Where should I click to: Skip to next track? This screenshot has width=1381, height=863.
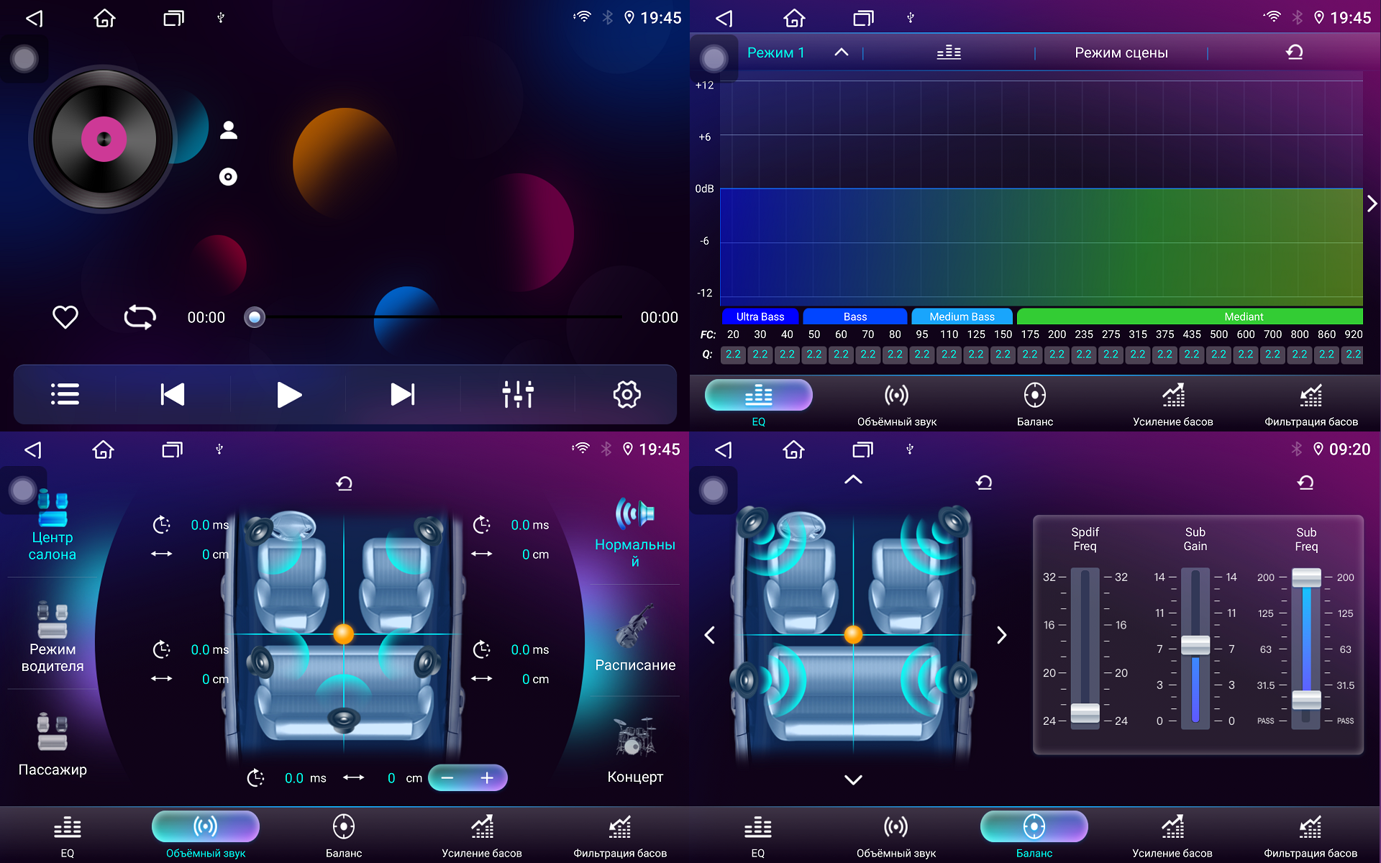(x=402, y=394)
